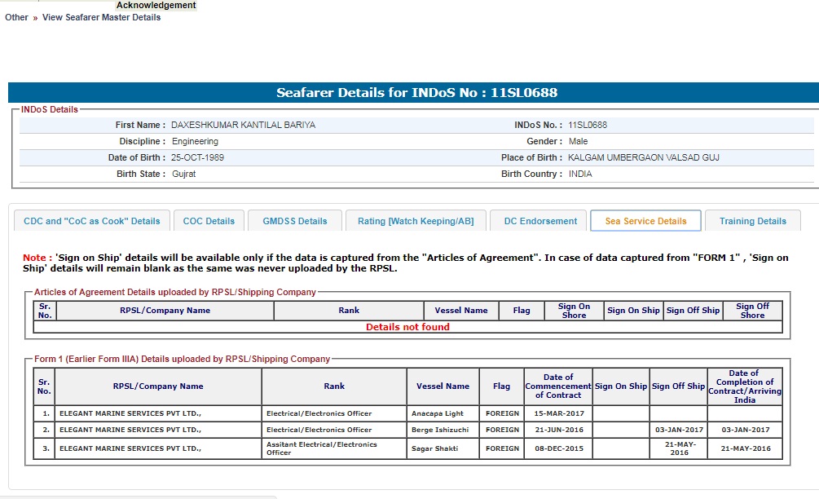This screenshot has width=819, height=499.
Task: Open the GMDSS Details tab
Action: [x=294, y=221]
